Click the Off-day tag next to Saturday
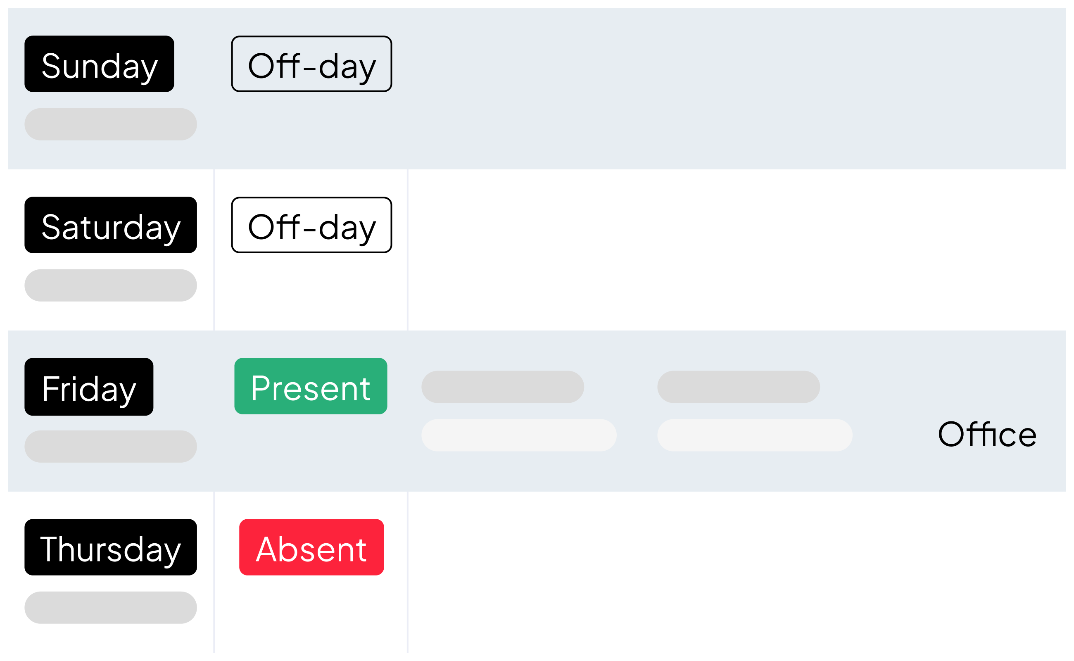 click(310, 225)
